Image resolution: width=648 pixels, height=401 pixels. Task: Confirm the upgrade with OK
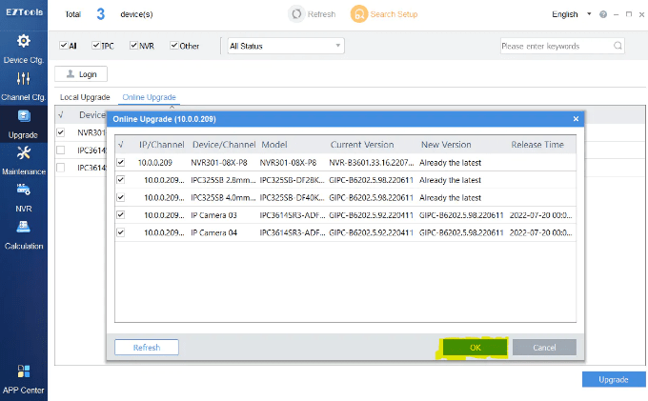474,348
